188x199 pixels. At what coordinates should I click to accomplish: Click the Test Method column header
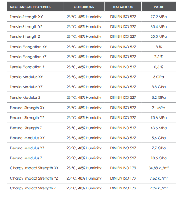click(123, 7)
